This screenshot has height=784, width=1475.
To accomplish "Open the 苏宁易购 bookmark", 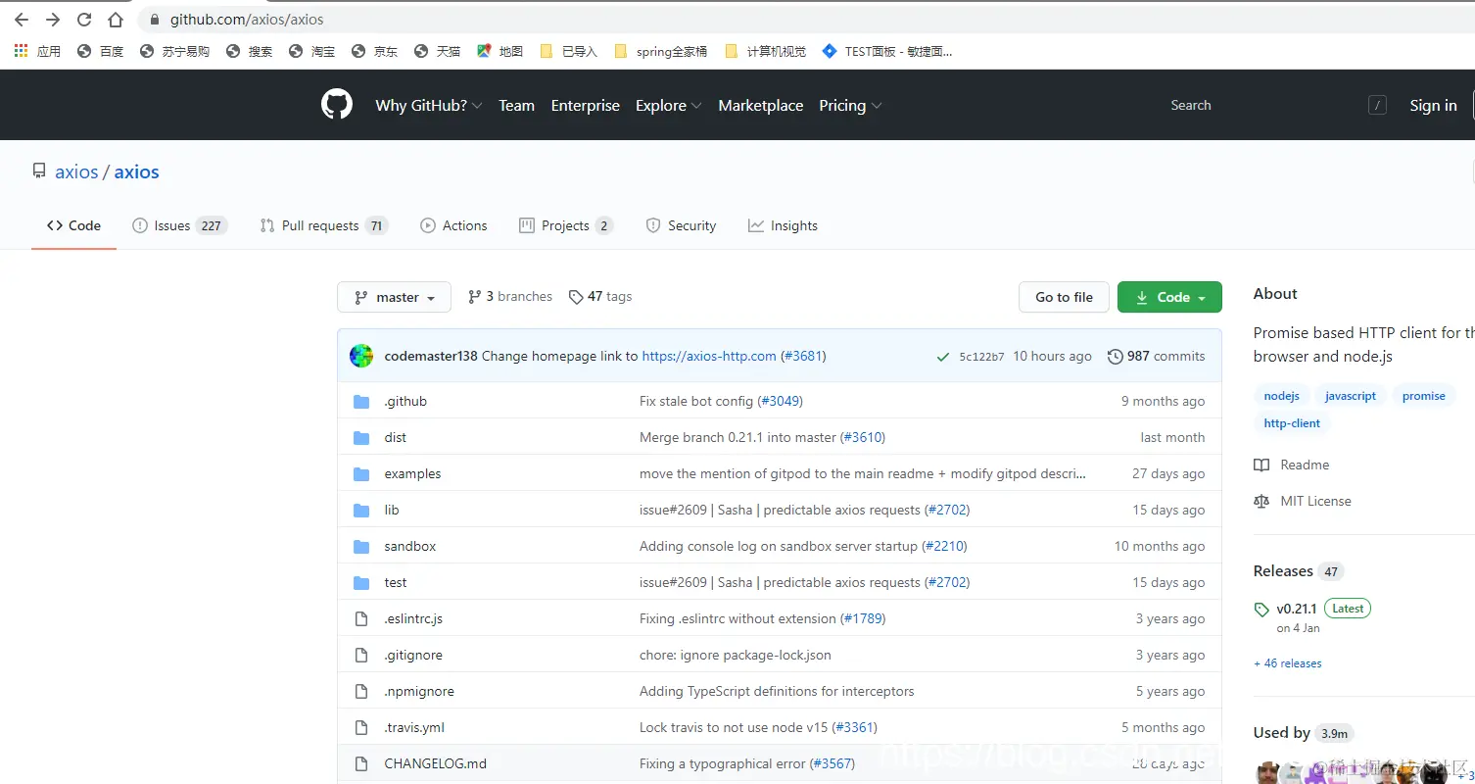I will [x=174, y=51].
